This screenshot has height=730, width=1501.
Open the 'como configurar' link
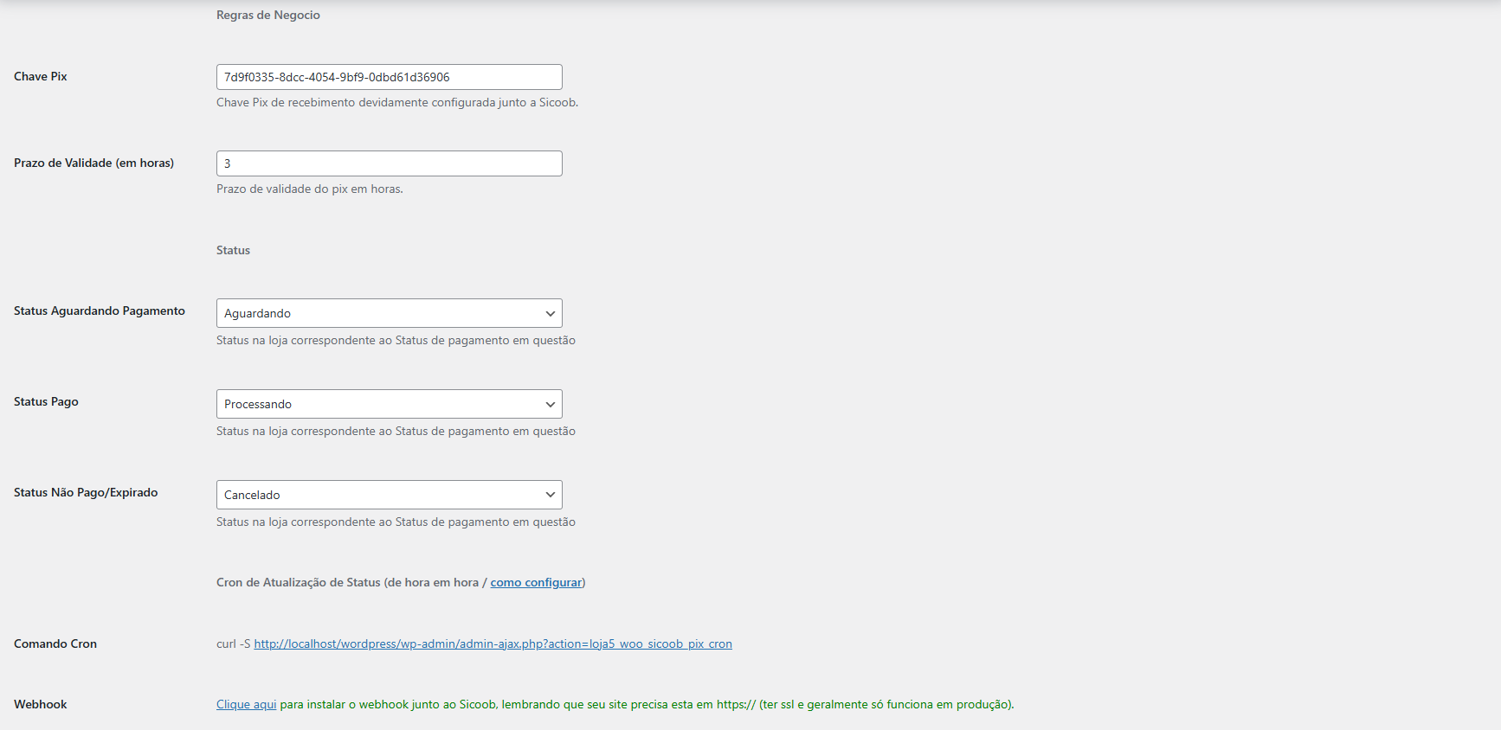point(536,583)
